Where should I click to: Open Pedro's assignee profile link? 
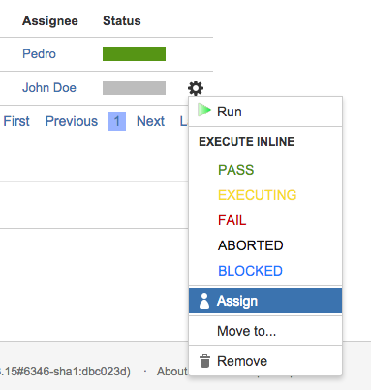(39, 53)
